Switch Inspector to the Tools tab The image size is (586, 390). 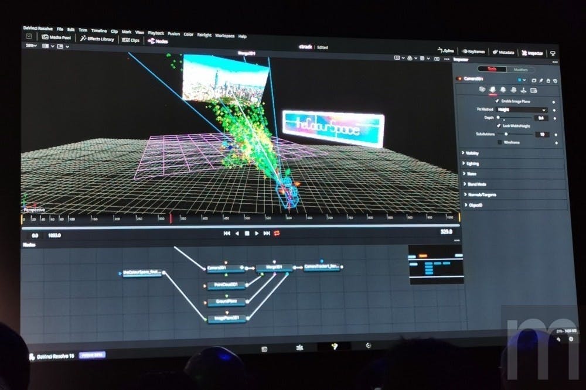click(492, 69)
